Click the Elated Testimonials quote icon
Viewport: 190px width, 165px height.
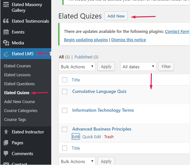[6, 21]
